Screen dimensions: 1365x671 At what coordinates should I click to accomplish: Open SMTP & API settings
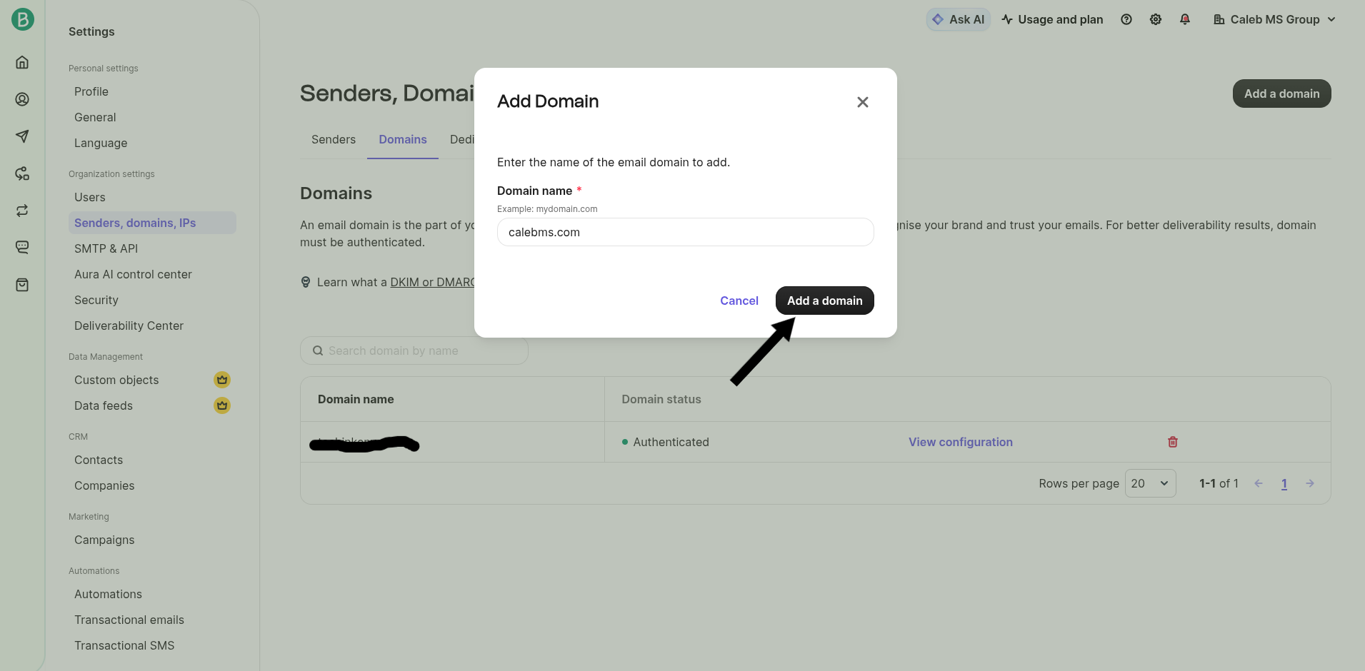point(106,248)
